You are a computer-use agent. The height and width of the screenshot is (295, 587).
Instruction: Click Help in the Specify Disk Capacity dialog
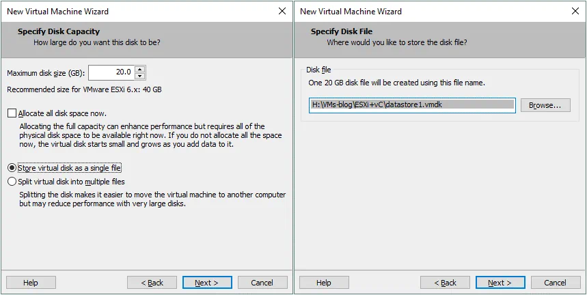30,283
